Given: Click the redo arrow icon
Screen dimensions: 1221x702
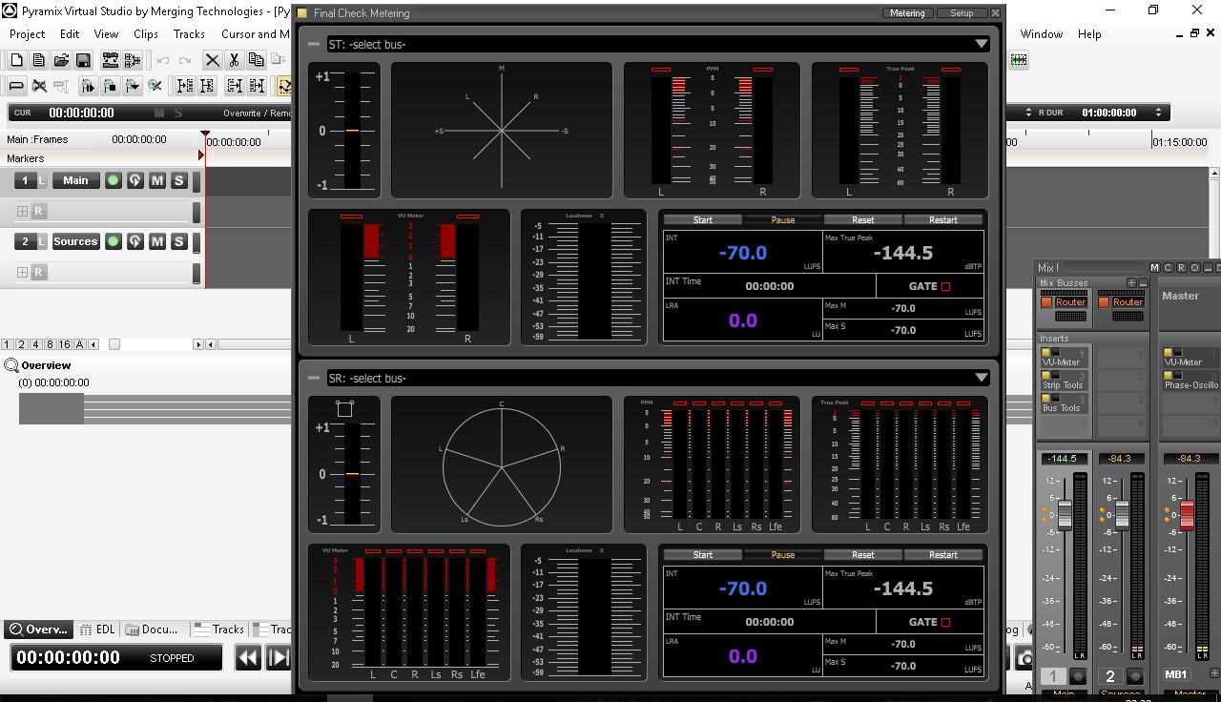Looking at the screenshot, I should [x=185, y=60].
